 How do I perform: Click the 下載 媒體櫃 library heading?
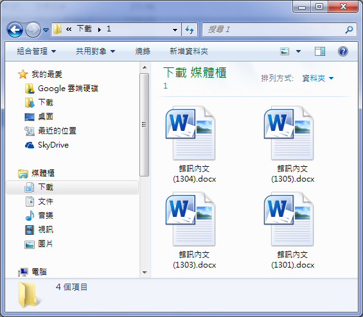click(x=195, y=73)
